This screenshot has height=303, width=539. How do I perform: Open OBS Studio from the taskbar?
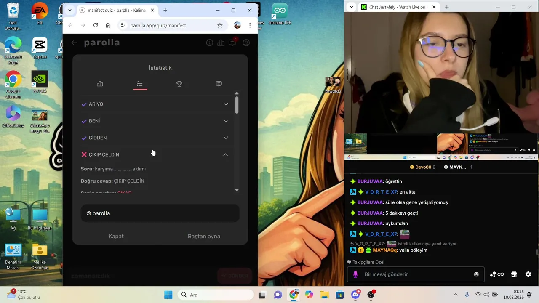[371, 295]
